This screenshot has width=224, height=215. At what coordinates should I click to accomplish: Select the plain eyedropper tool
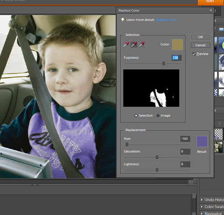(x=126, y=44)
